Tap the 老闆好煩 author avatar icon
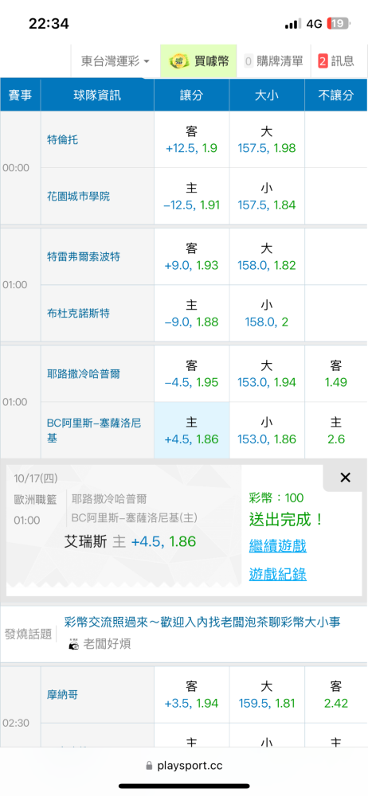Viewport: 368px width, 796px height. (74, 645)
